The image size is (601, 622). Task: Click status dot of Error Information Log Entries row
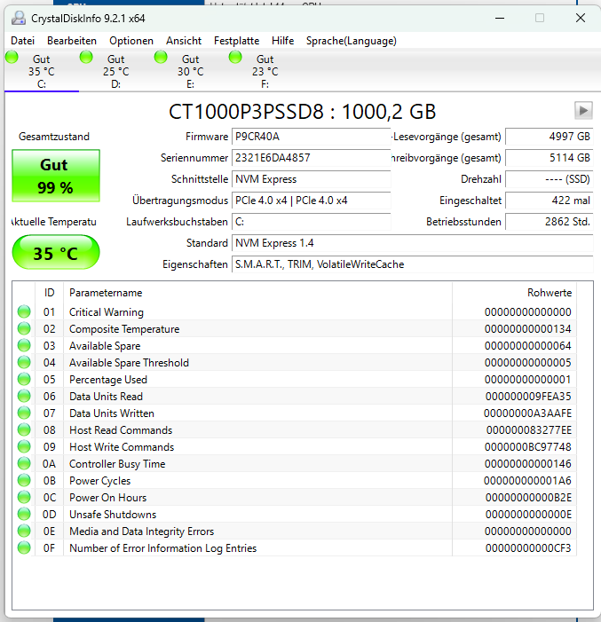24,547
